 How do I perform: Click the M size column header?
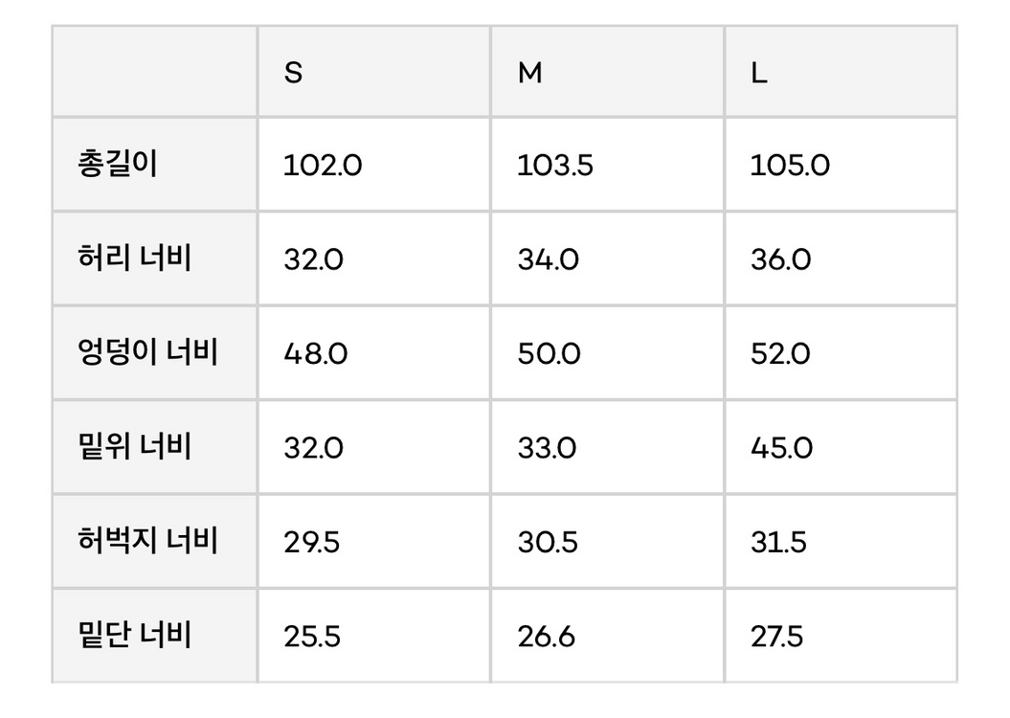[529, 74]
